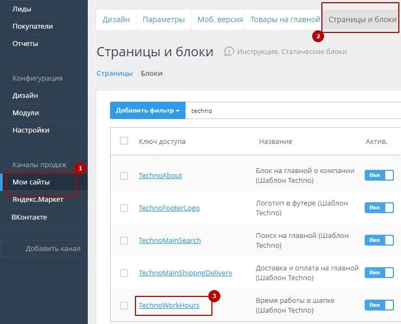Select the TechnoMainSearch row checkbox
Screen dimensions: 401x324
coord(124,240)
